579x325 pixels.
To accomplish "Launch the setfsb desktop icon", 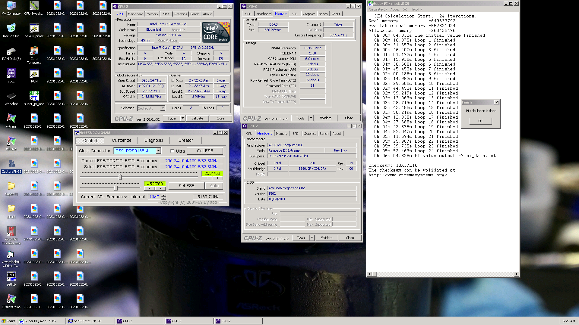I will [x=11, y=279].
